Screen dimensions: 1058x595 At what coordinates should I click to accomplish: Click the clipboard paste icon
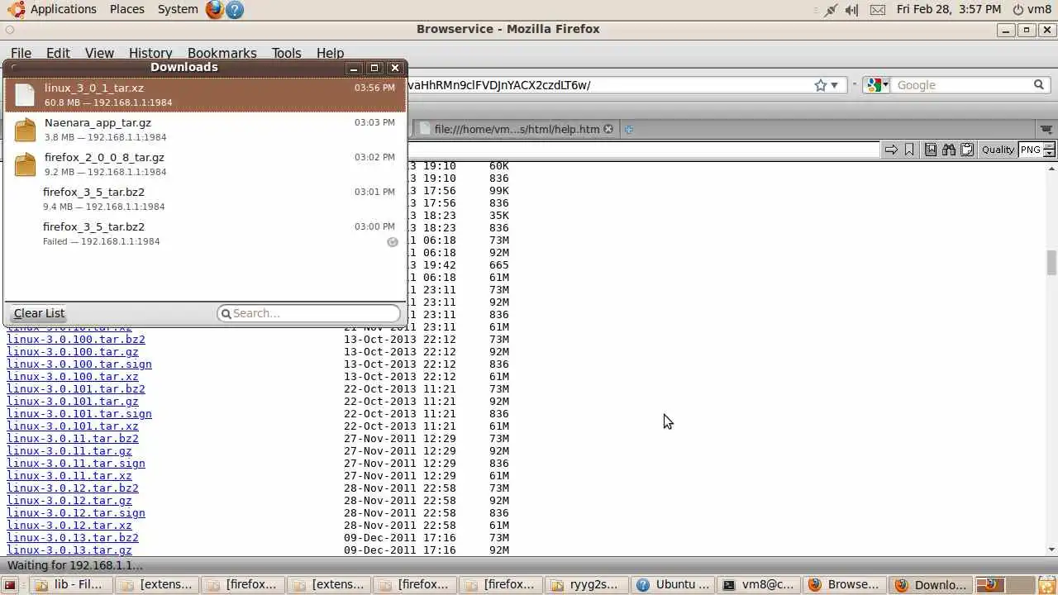(967, 150)
